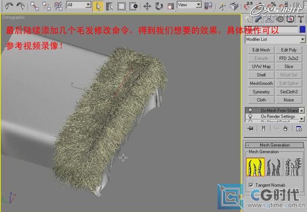
Task: Click the Use Pivot Point Center icon
Action: (x=209, y=6)
